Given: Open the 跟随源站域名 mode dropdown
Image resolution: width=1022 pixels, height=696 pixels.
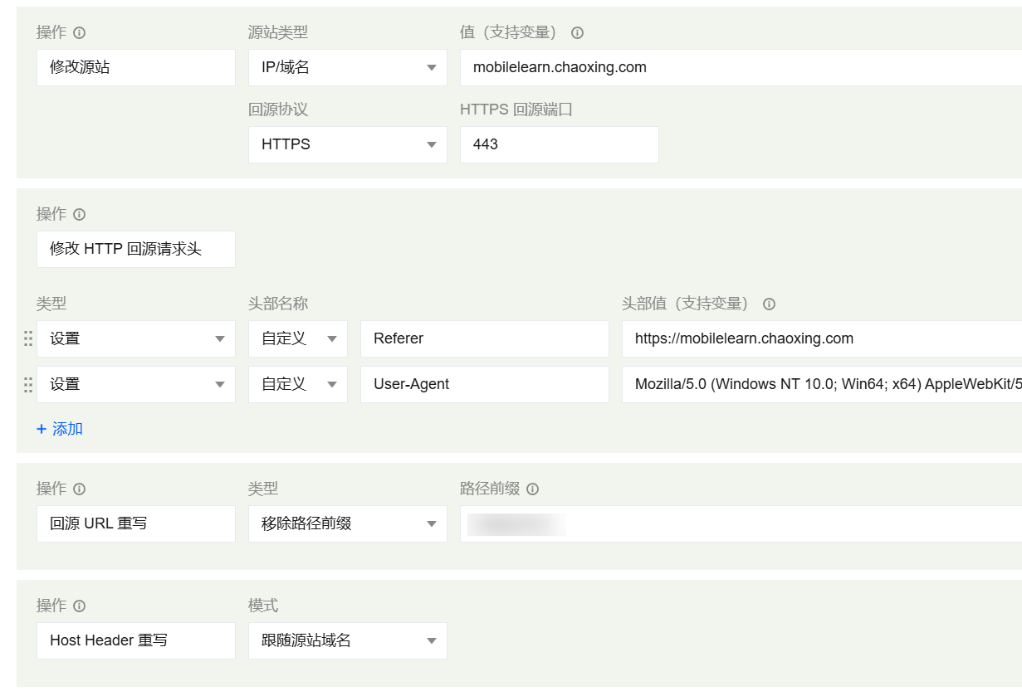Looking at the screenshot, I should pos(347,641).
